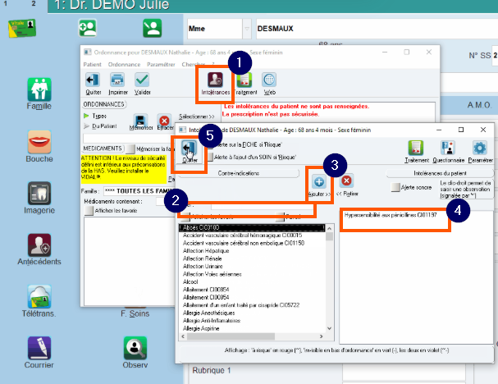
Task: Open the Antécédents module
Action: pyautogui.click(x=39, y=249)
